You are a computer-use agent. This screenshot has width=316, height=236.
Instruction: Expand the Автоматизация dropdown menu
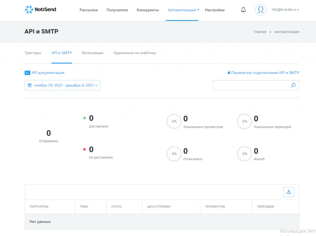point(183,10)
